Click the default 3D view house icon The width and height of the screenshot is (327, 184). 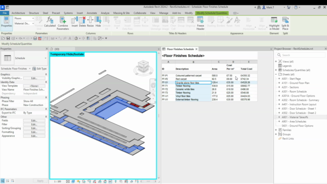[x=76, y=38]
